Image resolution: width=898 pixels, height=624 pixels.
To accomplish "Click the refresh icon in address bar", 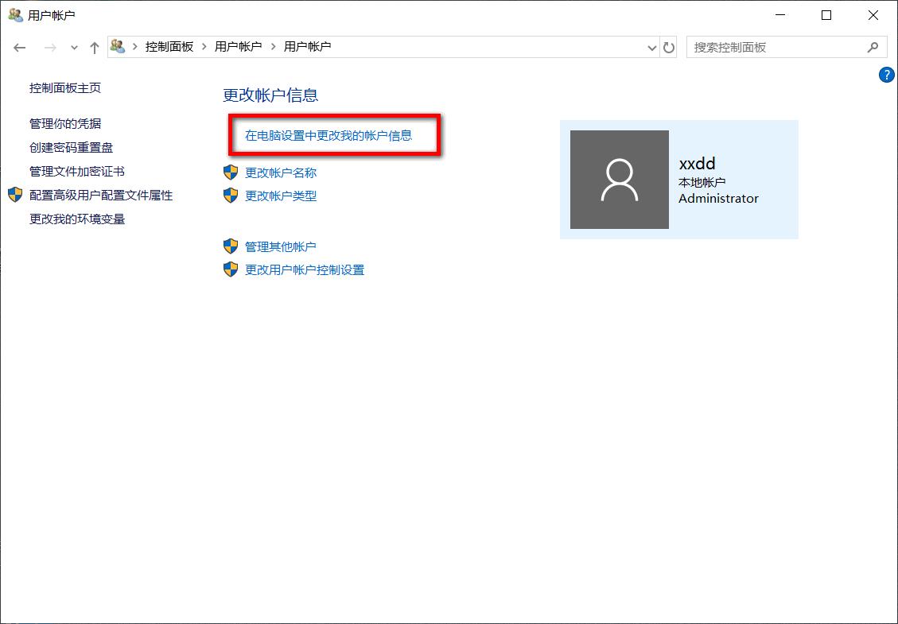I will coord(668,47).
